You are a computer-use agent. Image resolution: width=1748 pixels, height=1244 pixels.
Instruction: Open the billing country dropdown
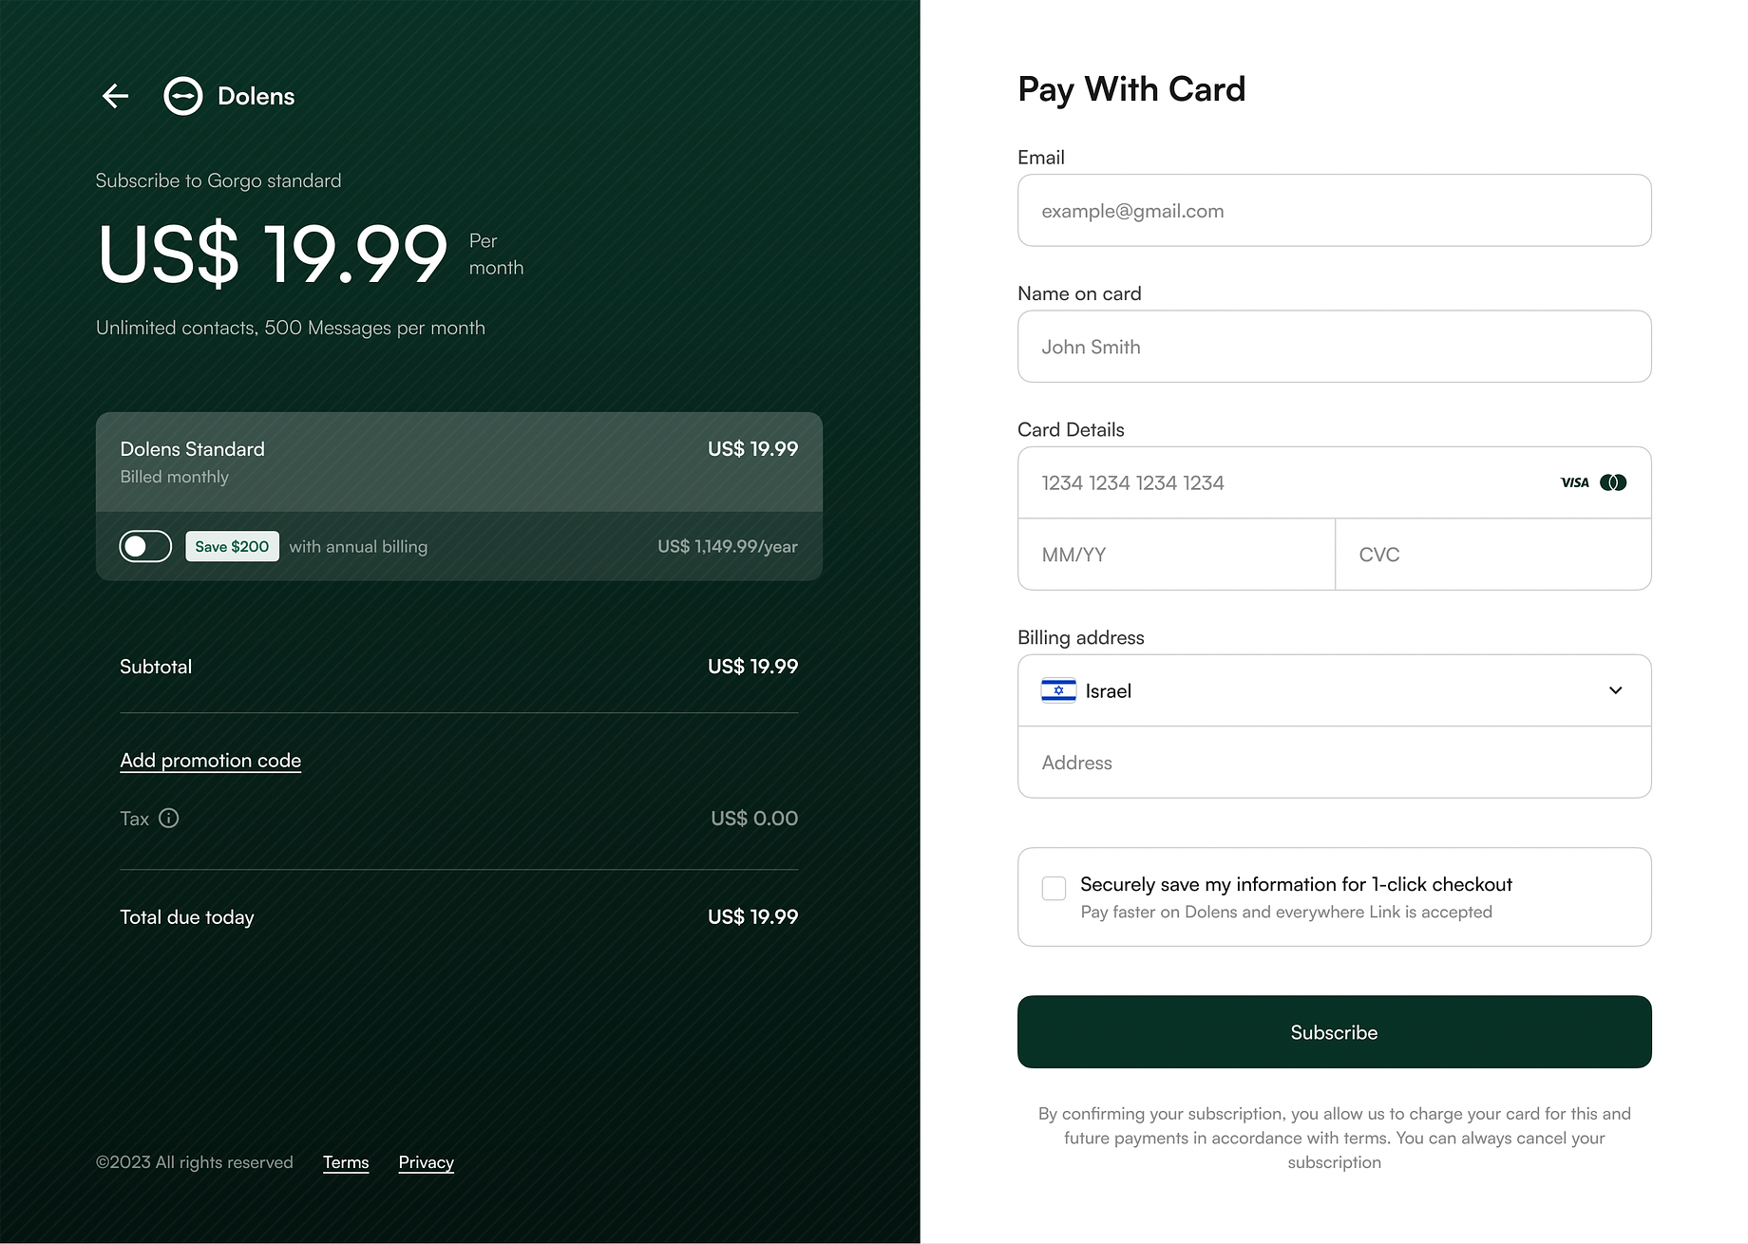[x=1333, y=690]
